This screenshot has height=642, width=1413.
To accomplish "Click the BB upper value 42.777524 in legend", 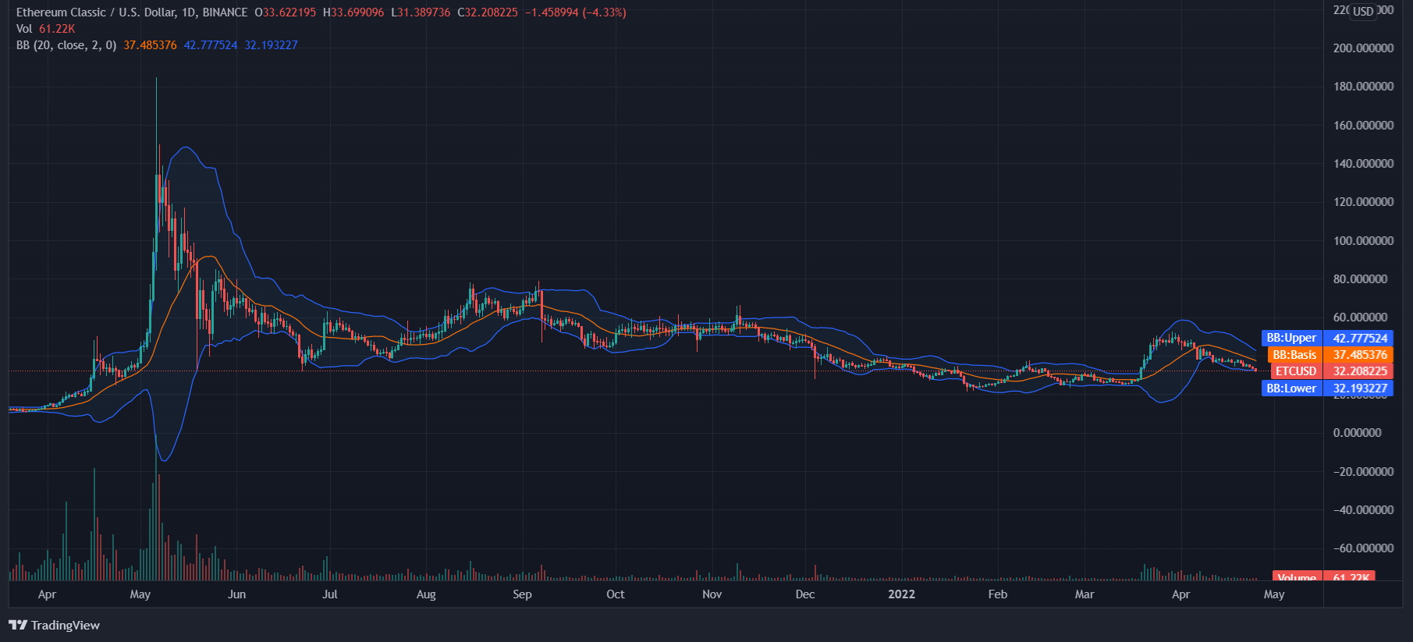I will coord(211,45).
